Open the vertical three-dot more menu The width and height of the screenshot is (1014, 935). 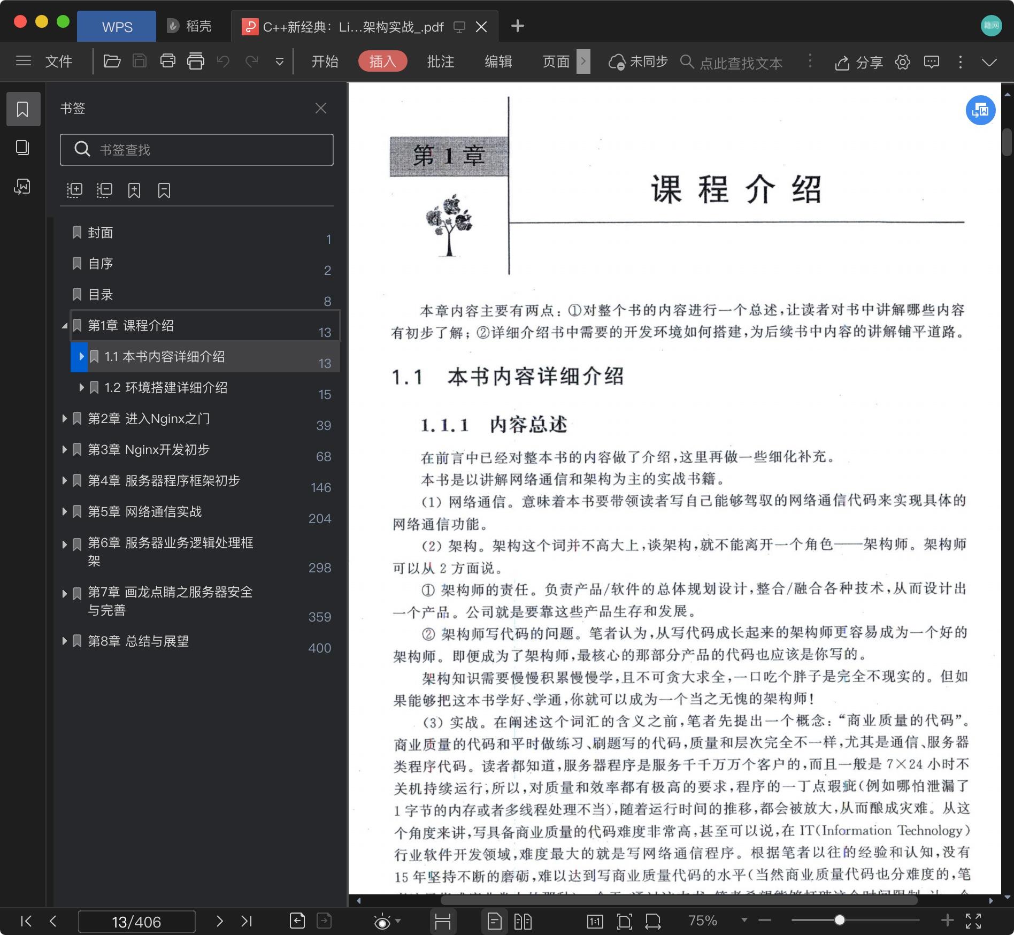pos(961,62)
